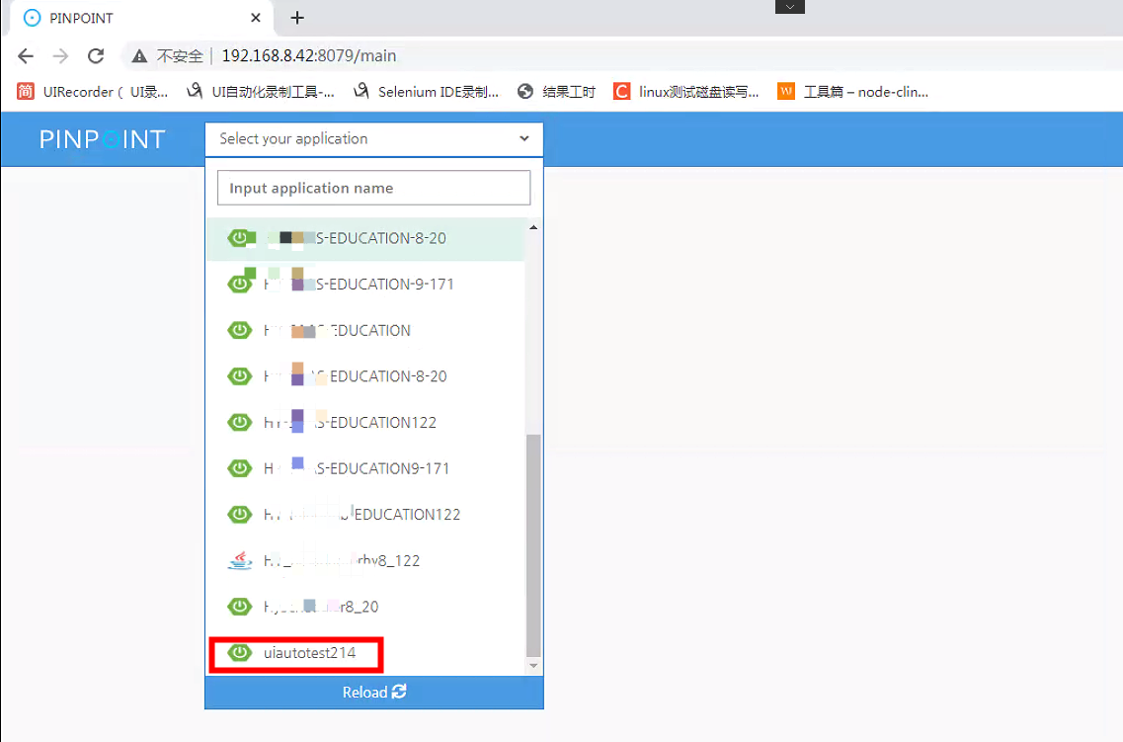Click the Spring Boot icon beside uiautotest214

240,652
